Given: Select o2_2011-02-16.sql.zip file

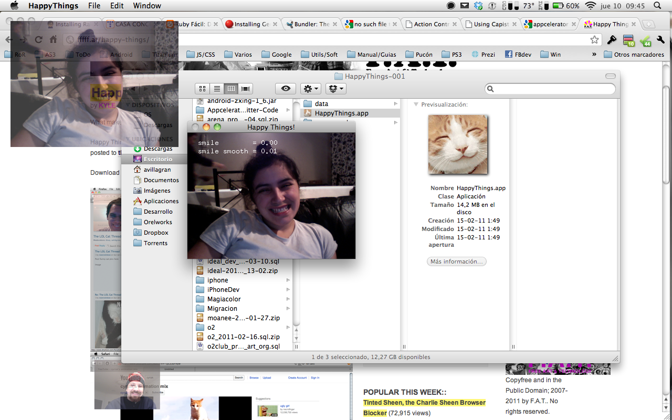Looking at the screenshot, I should point(244,337).
